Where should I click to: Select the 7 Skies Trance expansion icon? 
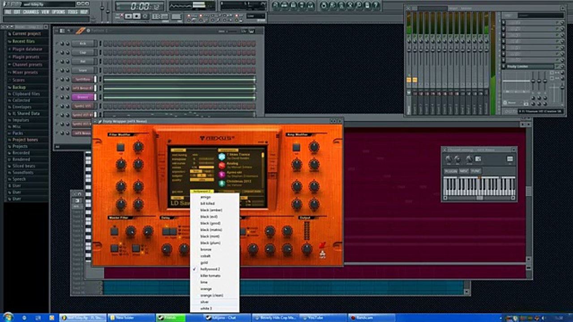click(x=222, y=157)
